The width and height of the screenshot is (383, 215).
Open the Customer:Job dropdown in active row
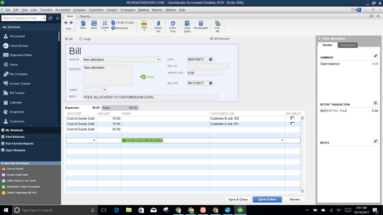[x=283, y=140]
